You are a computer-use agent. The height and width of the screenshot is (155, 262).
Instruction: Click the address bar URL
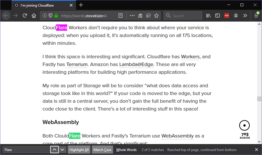(x=84, y=16)
